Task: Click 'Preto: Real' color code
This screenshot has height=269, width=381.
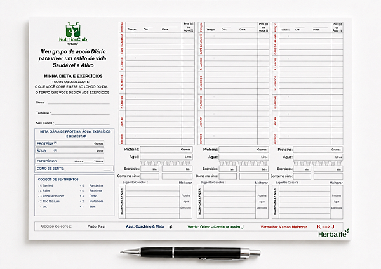Action: click(x=97, y=226)
